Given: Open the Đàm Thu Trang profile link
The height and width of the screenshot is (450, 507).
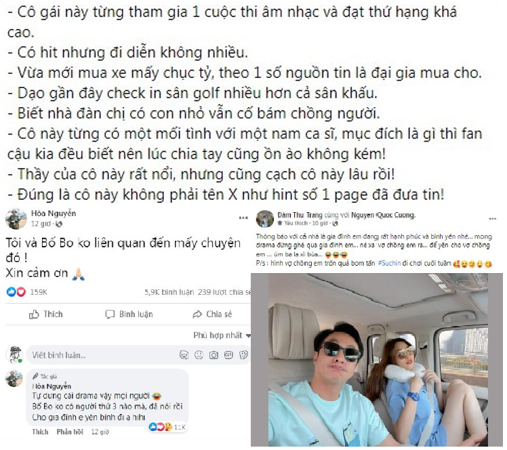Looking at the screenshot, I should point(300,215).
